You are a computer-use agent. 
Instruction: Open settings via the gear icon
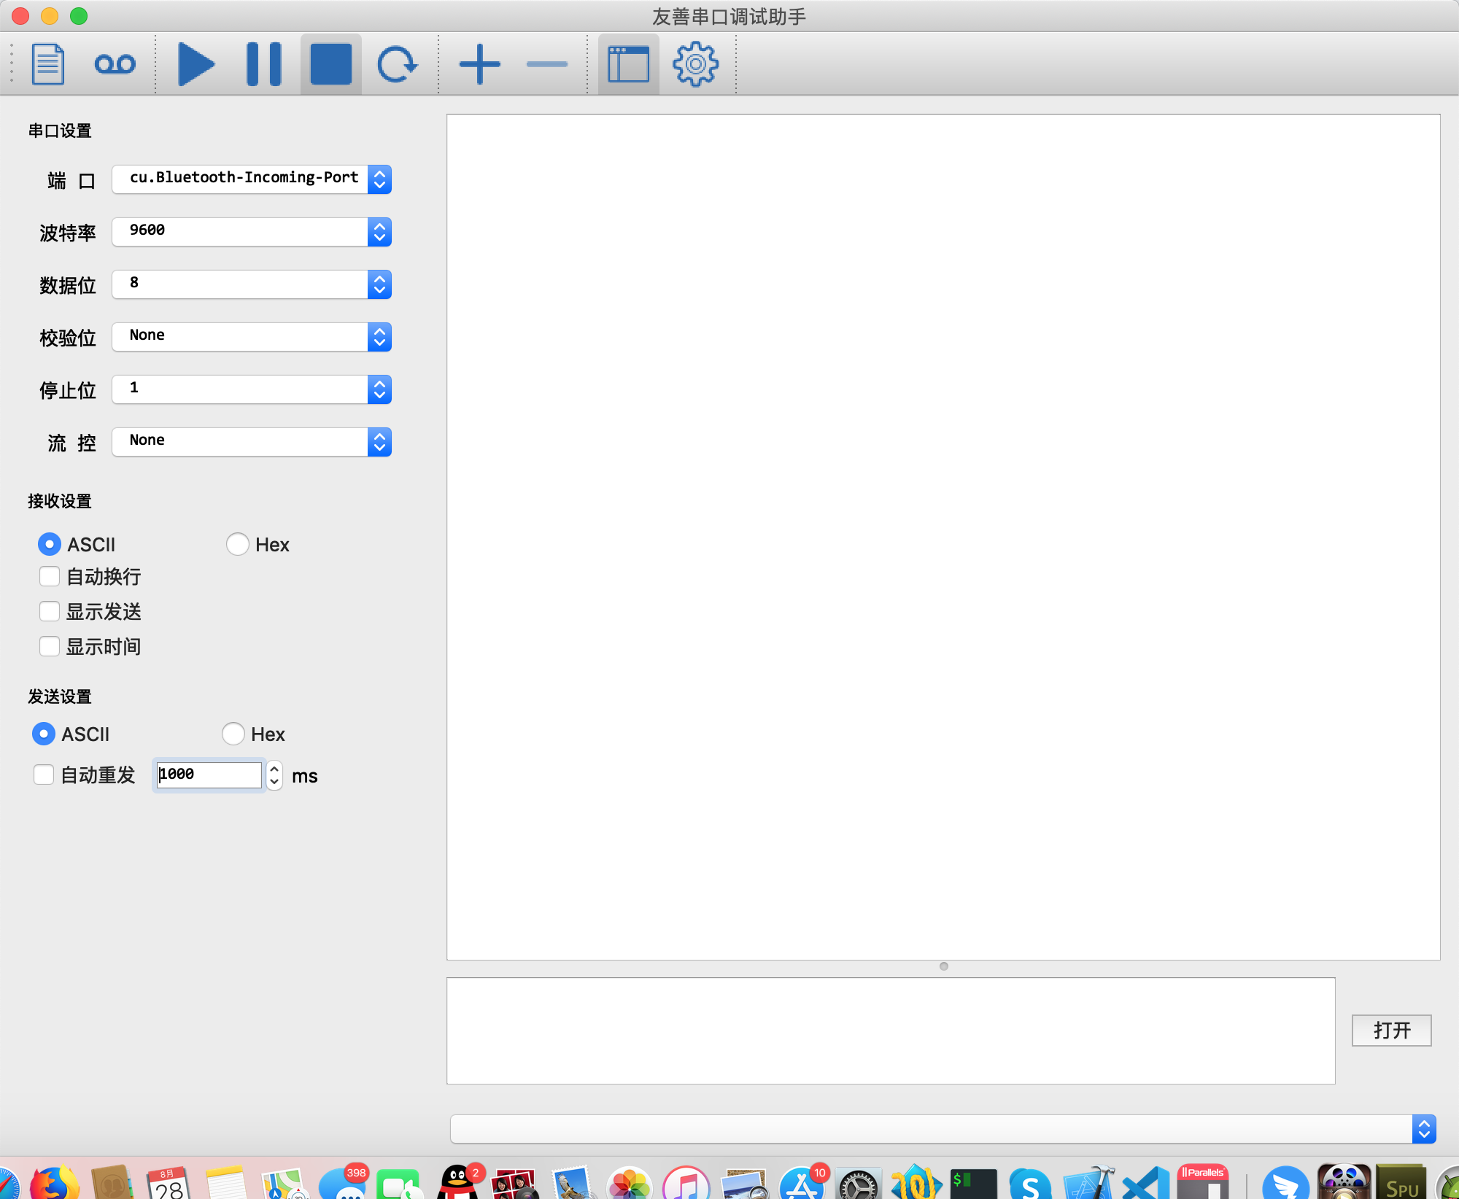[696, 64]
